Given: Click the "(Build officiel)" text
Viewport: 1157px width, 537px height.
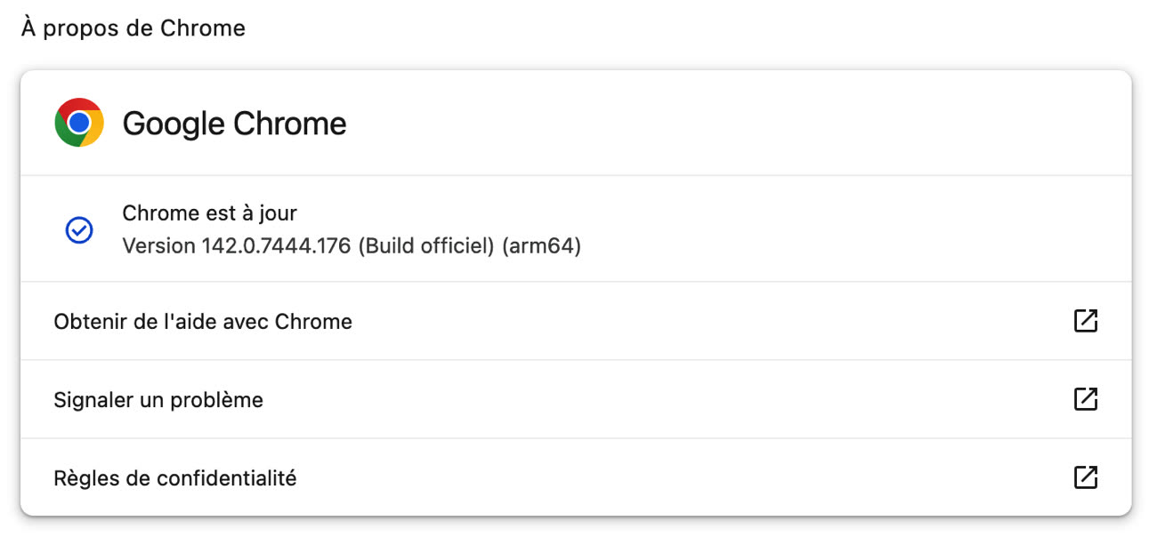Looking at the screenshot, I should click(x=425, y=245).
